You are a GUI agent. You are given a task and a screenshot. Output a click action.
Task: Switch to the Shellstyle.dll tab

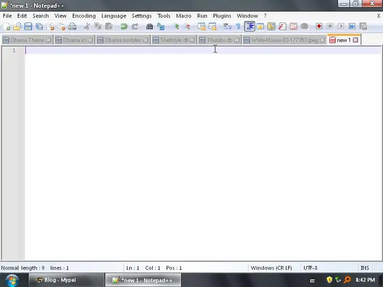174,40
